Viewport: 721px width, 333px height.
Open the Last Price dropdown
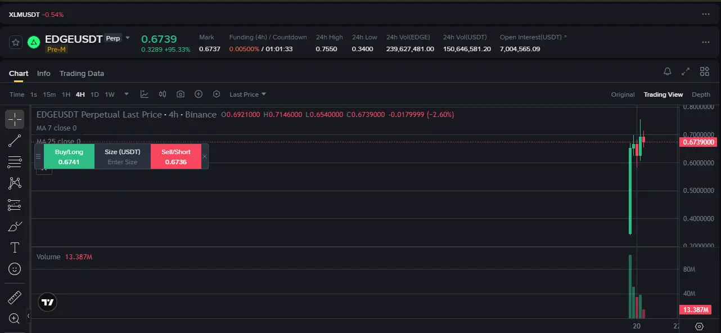coord(248,94)
